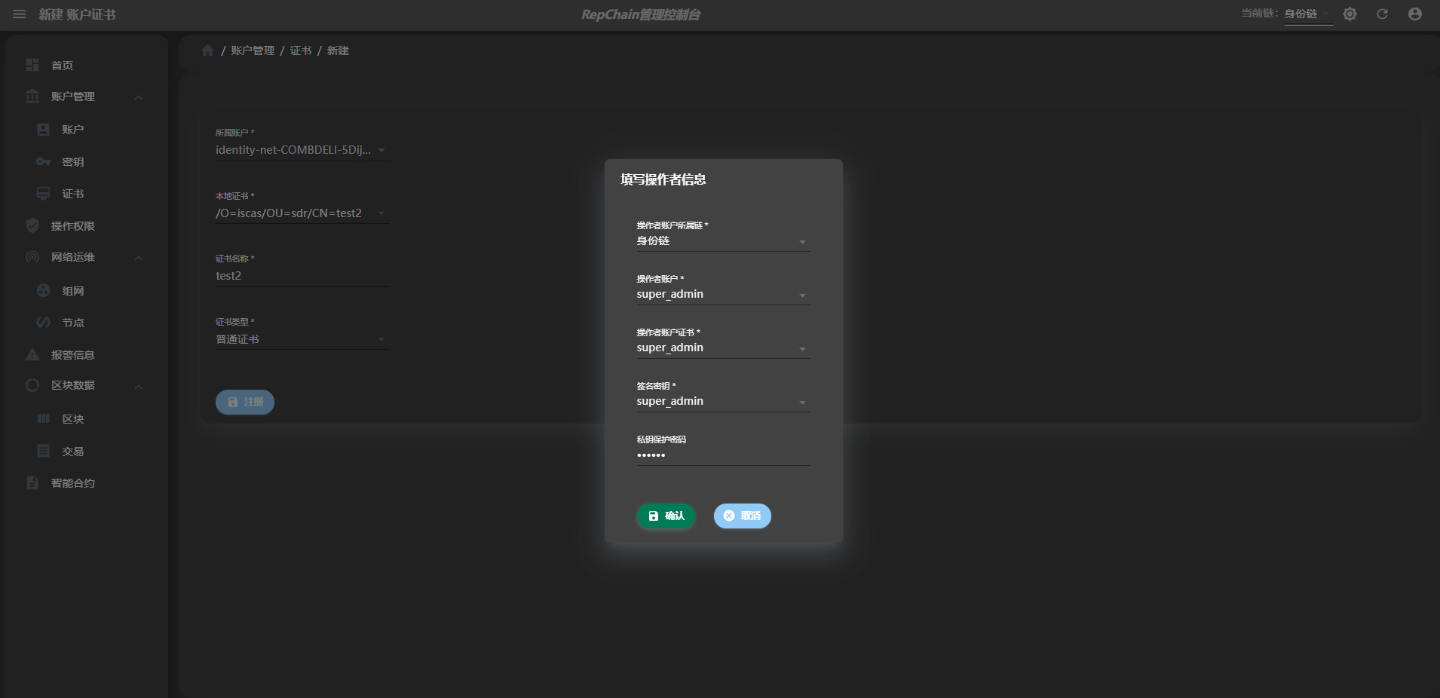This screenshot has width=1440, height=698.
Task: Click the 网络运维 network icon
Action: click(32, 257)
